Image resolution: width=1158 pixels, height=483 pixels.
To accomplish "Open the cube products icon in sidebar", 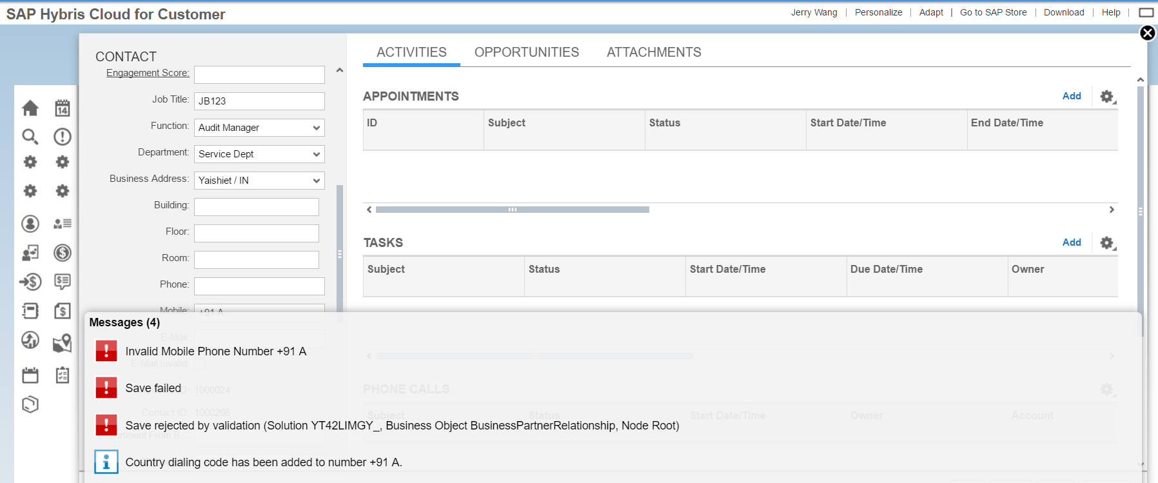I will pyautogui.click(x=30, y=404).
